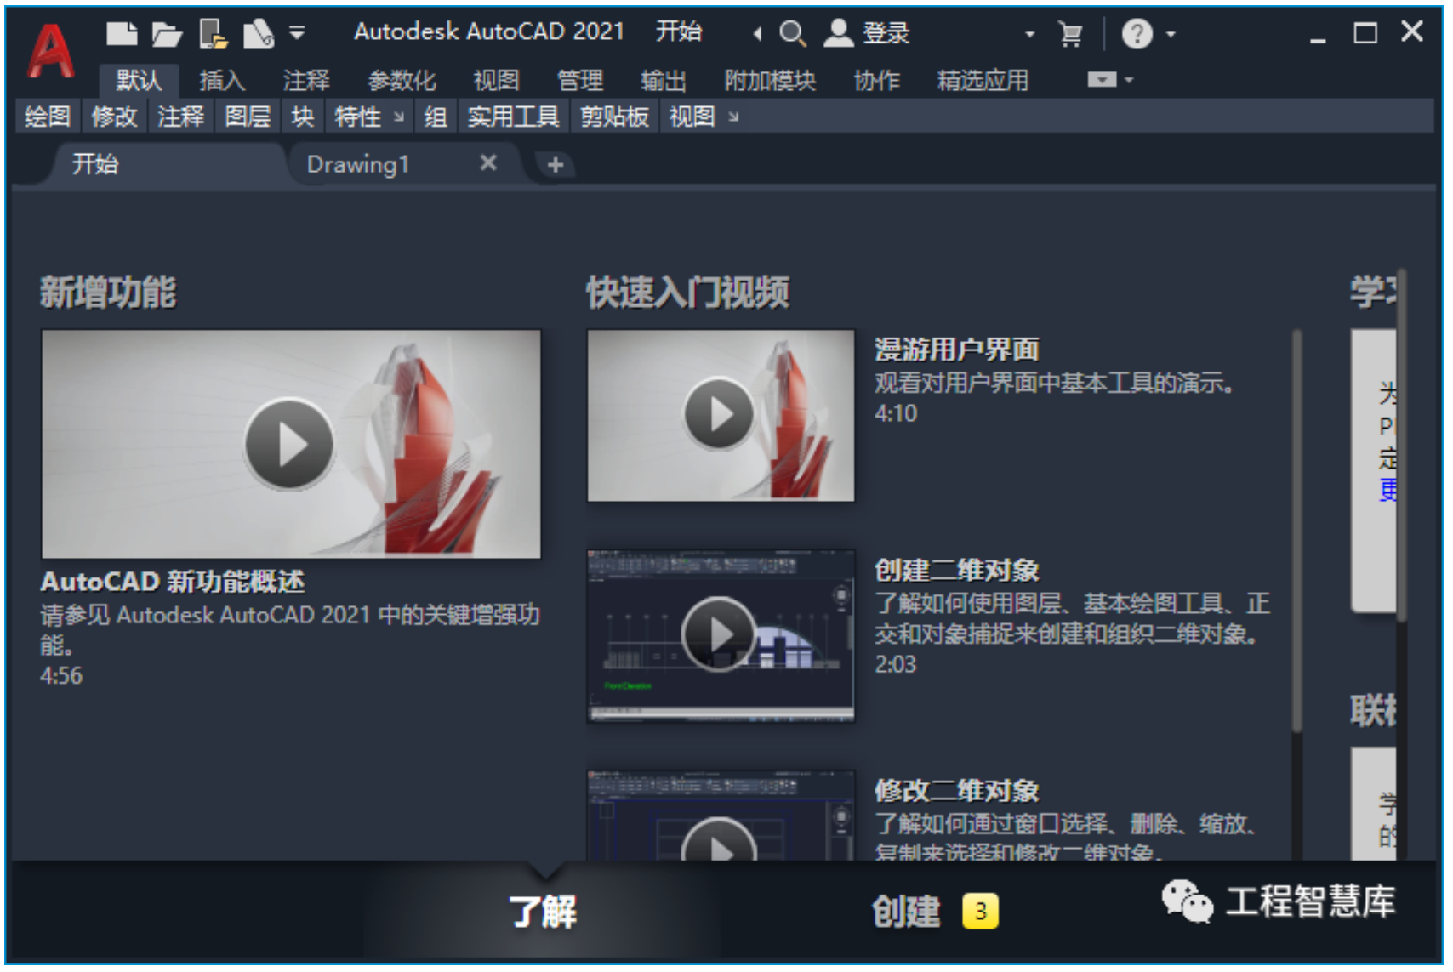
Task: Toggle the ribbon minimize button
Action: (1102, 80)
